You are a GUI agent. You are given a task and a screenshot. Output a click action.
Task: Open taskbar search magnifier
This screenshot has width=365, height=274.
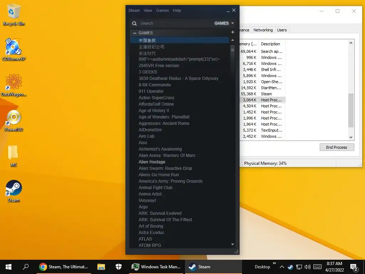26,267
